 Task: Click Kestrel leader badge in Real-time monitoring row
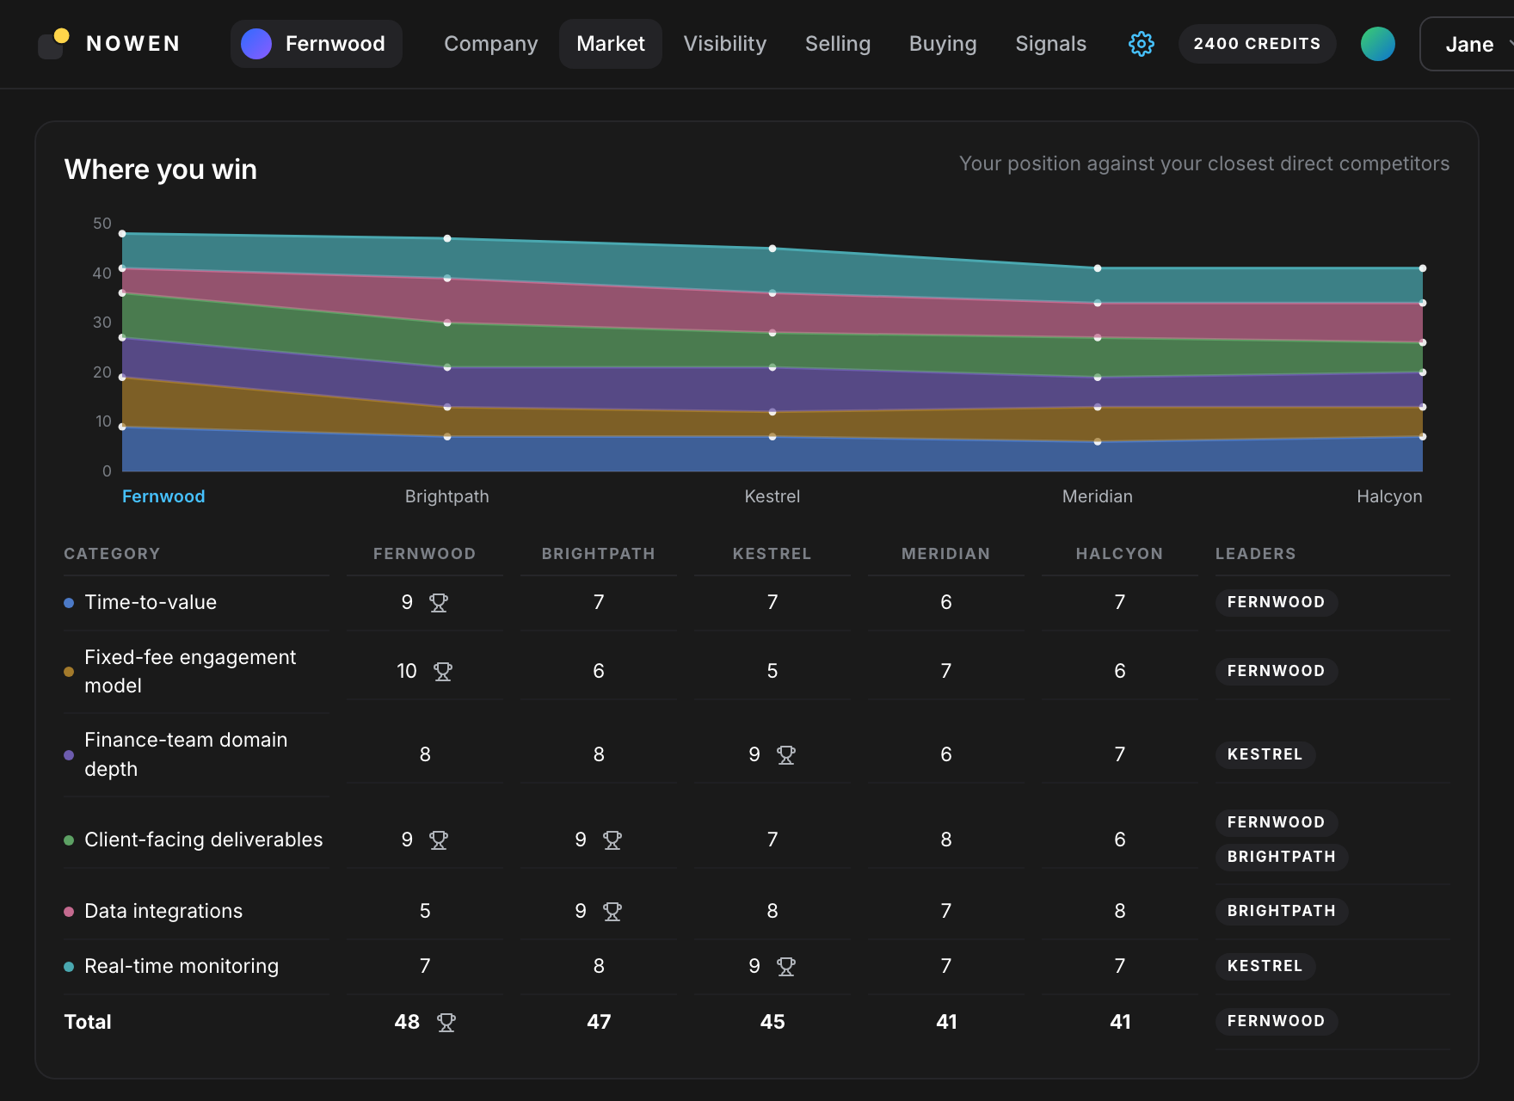(x=1265, y=966)
